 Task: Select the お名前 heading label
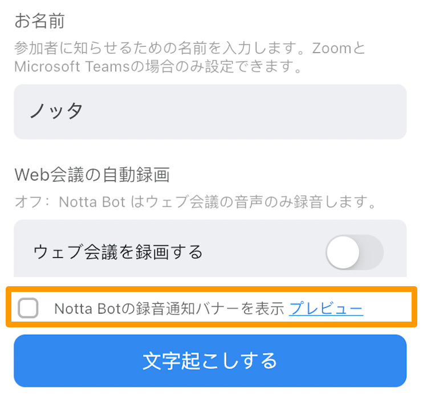click(39, 21)
